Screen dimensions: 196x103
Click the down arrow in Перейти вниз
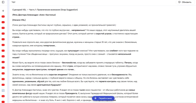[96, 98]
